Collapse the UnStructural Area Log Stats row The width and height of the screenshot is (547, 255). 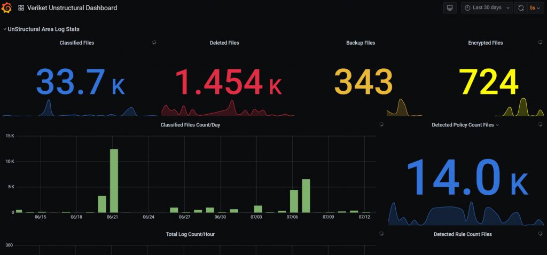pos(42,29)
